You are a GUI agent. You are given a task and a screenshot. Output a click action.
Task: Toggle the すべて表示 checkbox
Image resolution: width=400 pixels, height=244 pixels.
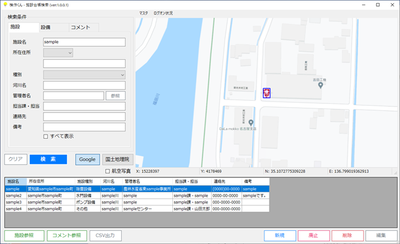pos(45,136)
